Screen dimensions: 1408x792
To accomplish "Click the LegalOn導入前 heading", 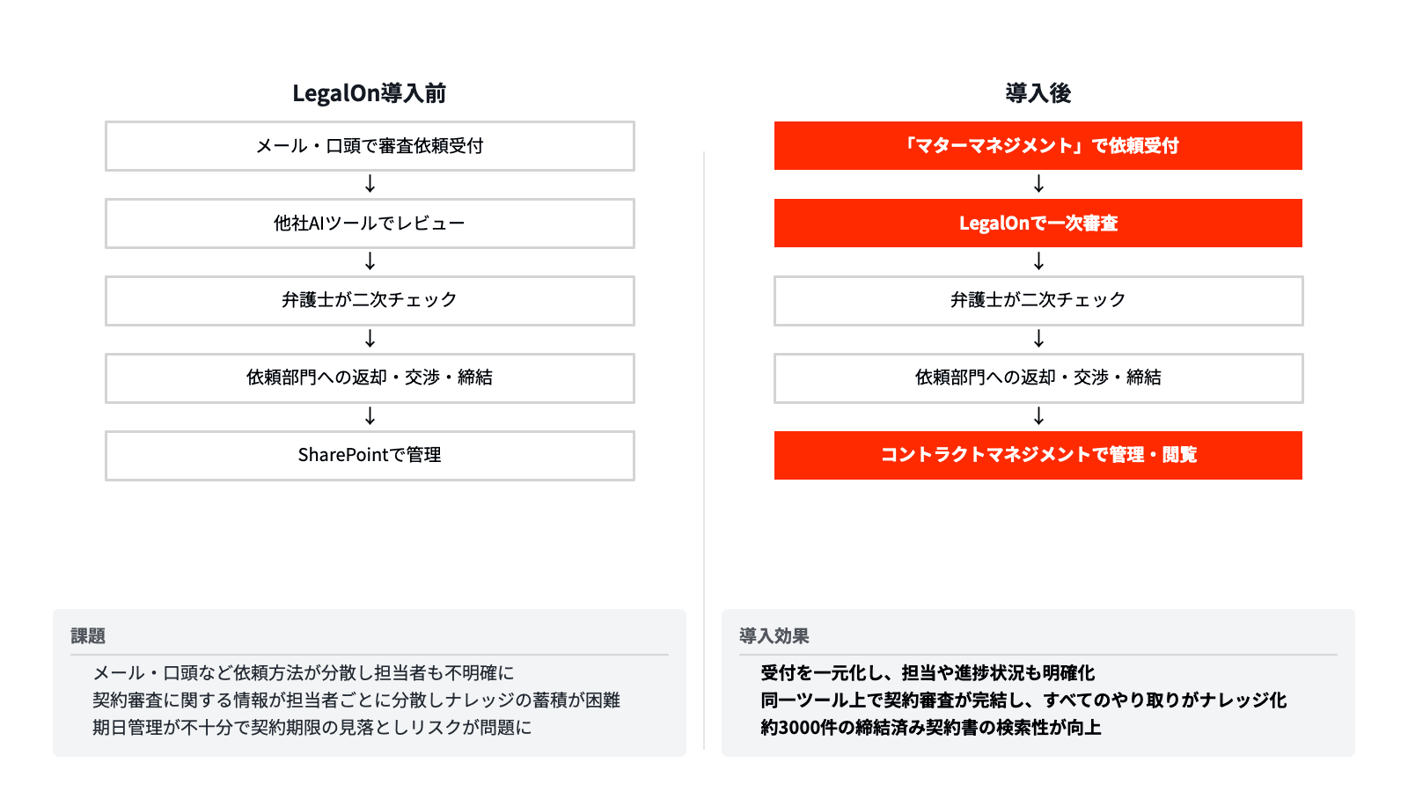I will coord(370,93).
